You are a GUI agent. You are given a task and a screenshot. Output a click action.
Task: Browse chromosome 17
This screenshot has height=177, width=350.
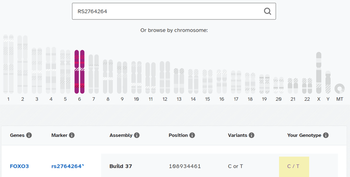236,82
